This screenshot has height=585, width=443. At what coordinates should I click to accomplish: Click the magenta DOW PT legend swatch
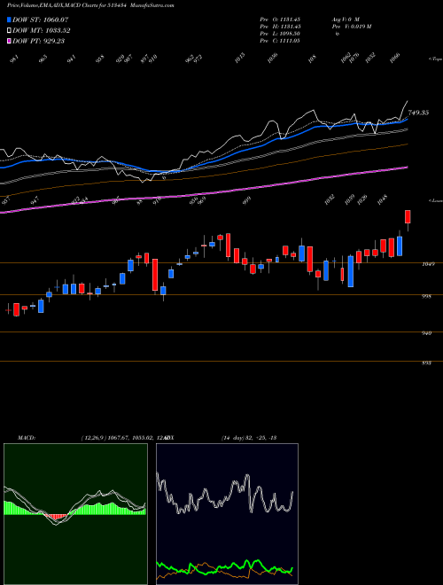(10, 41)
